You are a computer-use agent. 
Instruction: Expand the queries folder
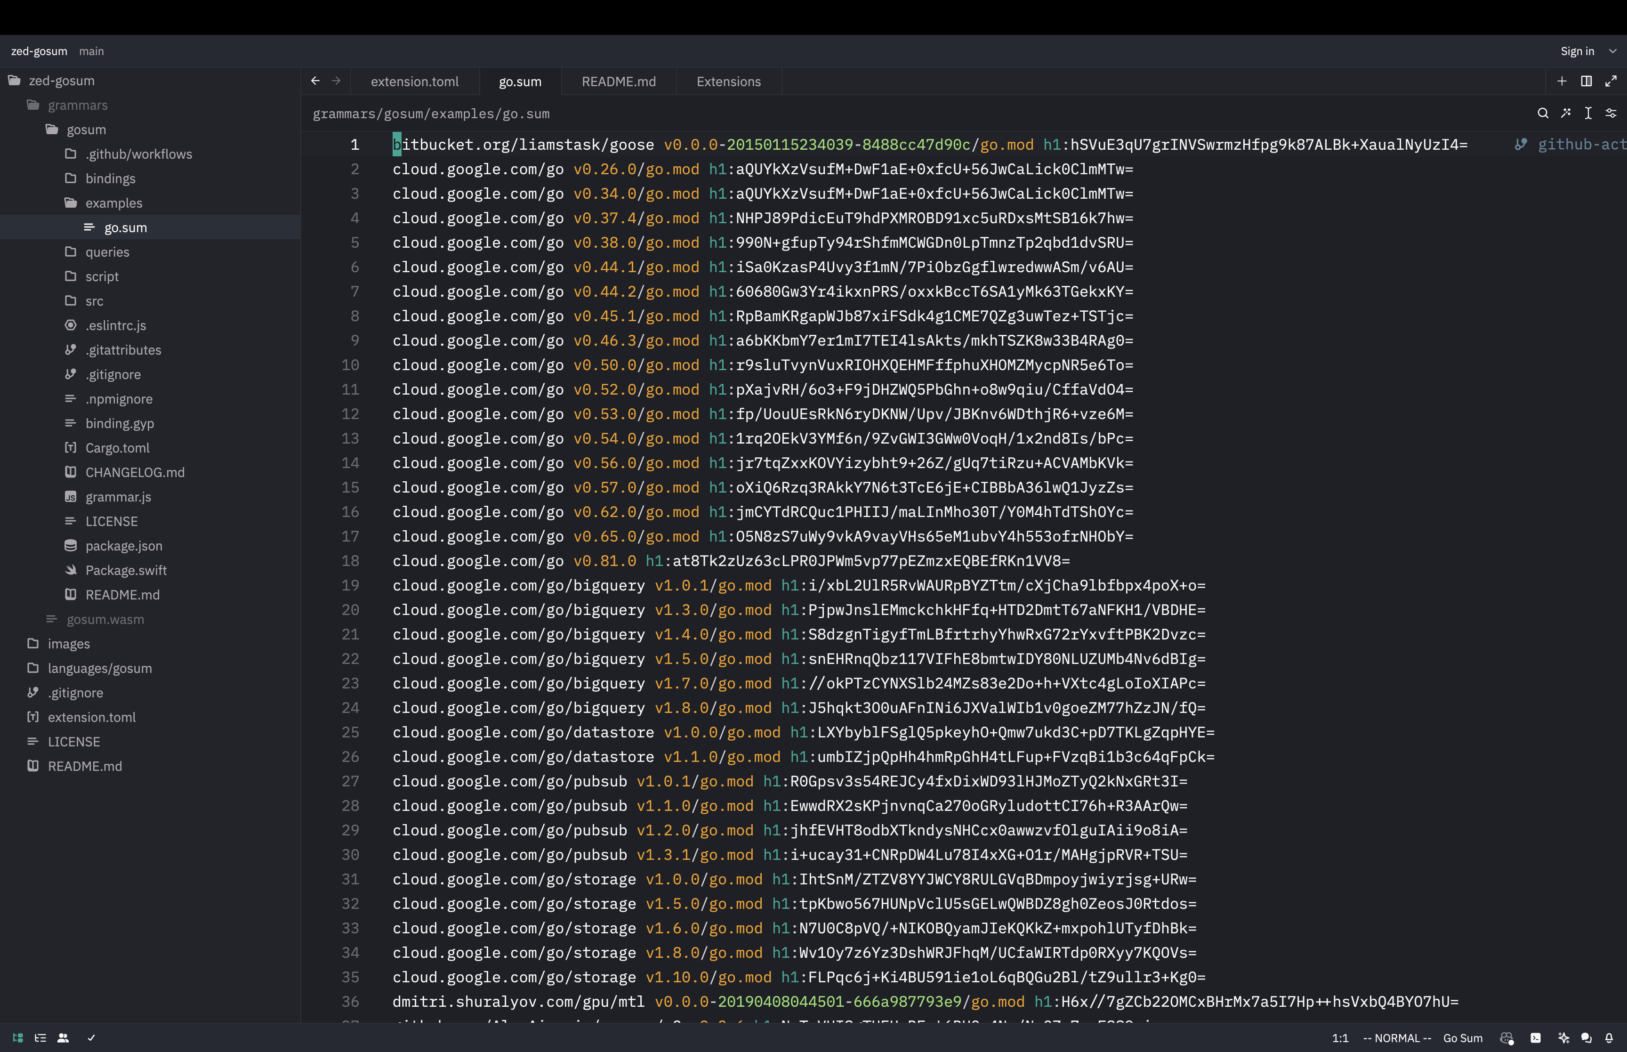[150, 252]
